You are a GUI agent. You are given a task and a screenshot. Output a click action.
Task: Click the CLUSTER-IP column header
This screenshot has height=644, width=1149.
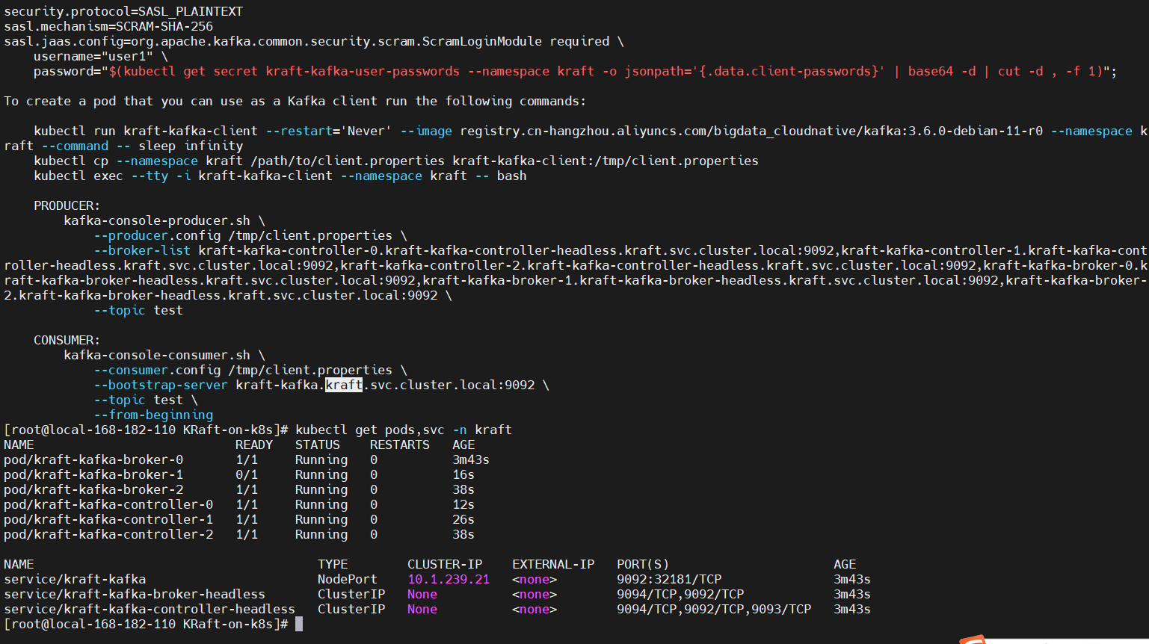445,565
